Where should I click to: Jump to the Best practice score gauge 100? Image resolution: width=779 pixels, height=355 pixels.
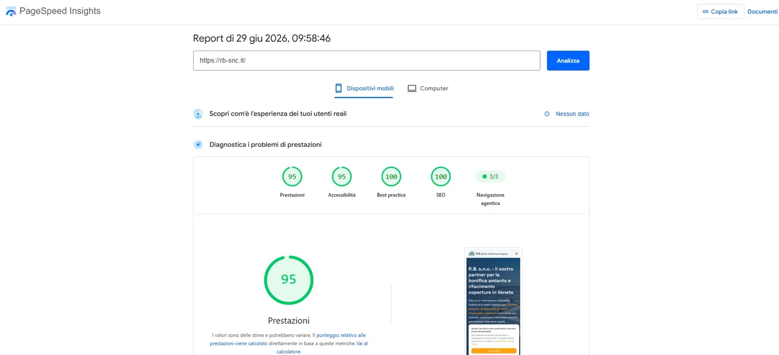coord(391,177)
